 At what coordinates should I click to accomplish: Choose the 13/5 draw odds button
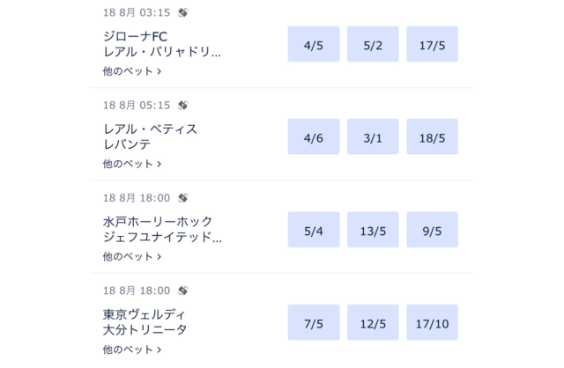(373, 230)
